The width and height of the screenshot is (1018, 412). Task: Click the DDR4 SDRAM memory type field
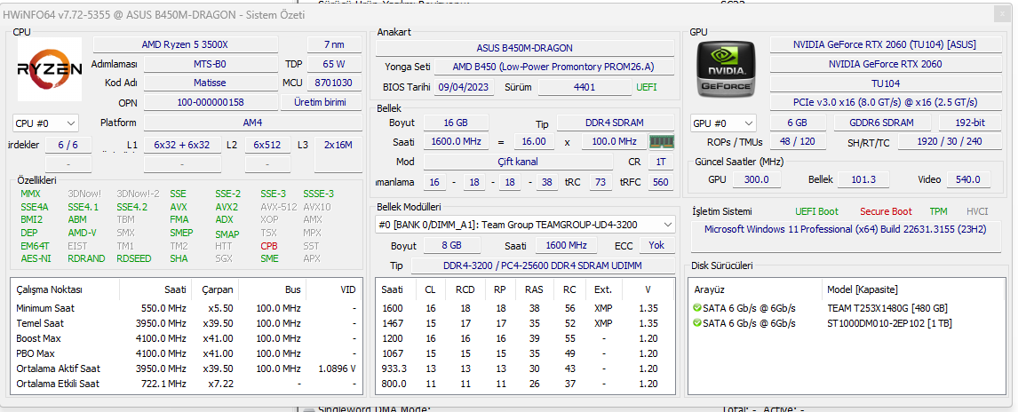point(615,123)
